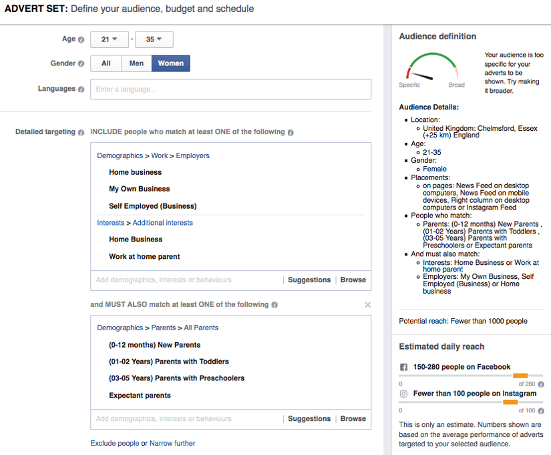
Task: Click the Additional interests breadcrumb link
Action: tap(163, 223)
